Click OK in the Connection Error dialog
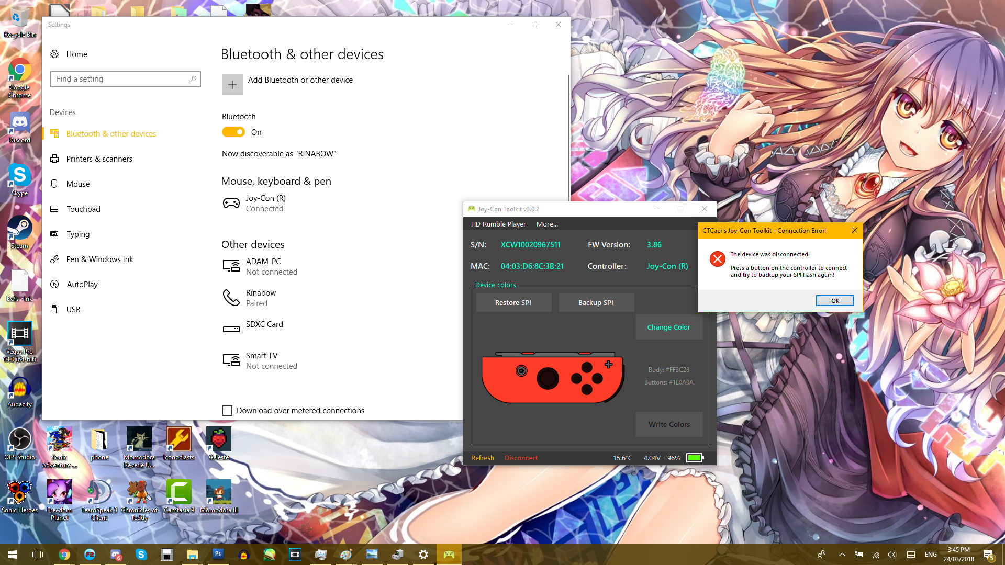The height and width of the screenshot is (565, 1005). [835, 301]
